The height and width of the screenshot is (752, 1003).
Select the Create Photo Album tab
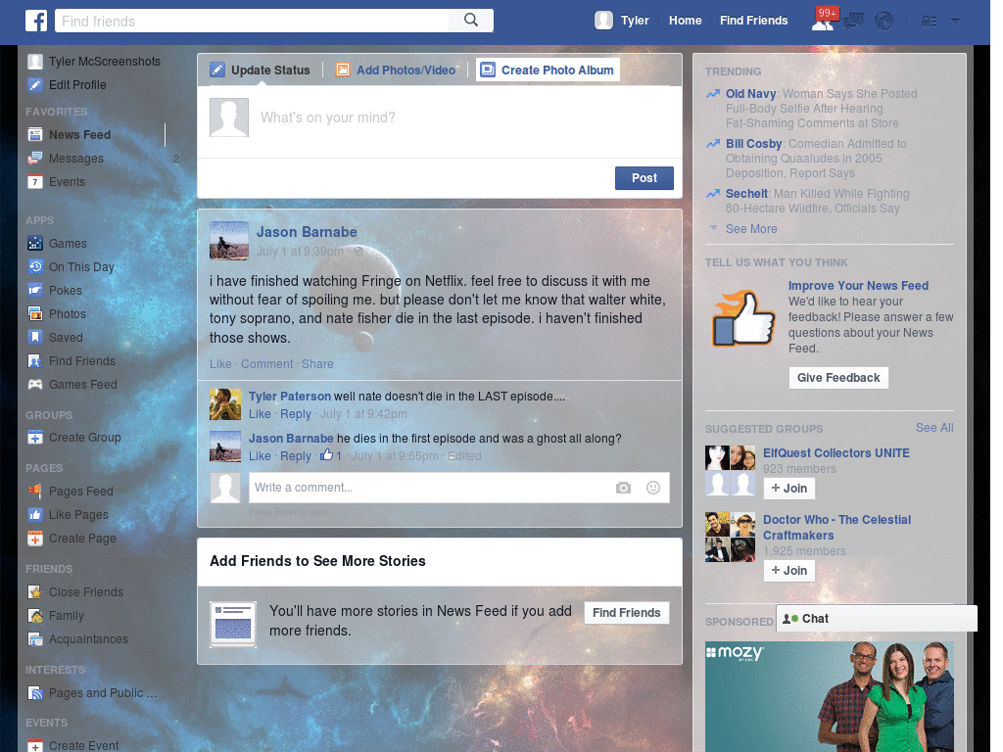pos(548,70)
